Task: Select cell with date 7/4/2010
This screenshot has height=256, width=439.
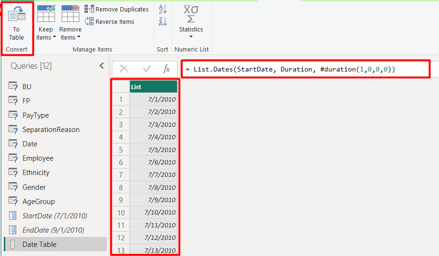Action: click(x=153, y=137)
